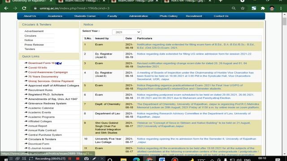Open the Circulars link in sidebar
This screenshot has width=287, height=161.
click(30, 36)
